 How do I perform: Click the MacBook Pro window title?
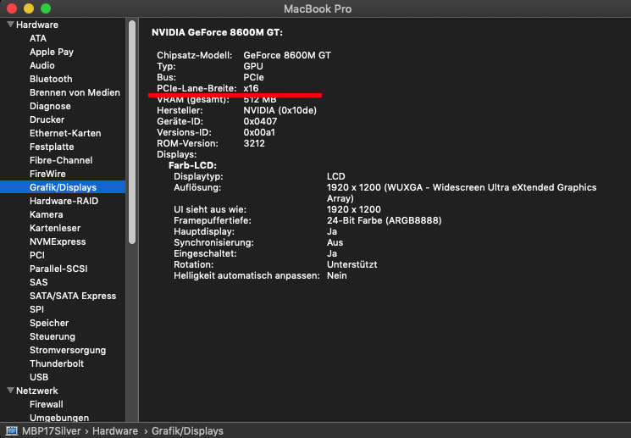click(318, 8)
